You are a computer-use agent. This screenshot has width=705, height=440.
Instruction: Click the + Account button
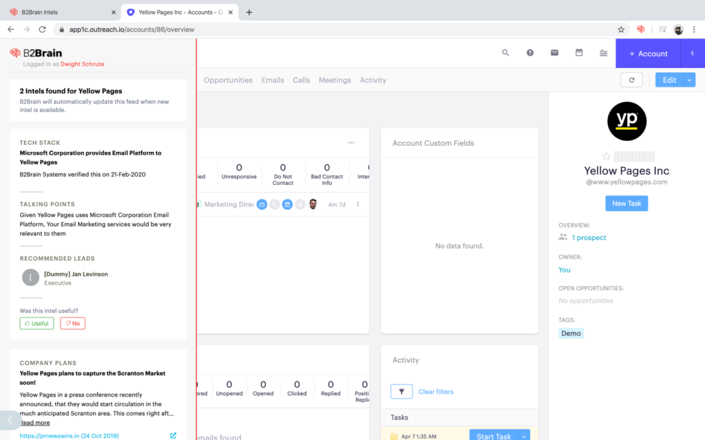click(649, 54)
